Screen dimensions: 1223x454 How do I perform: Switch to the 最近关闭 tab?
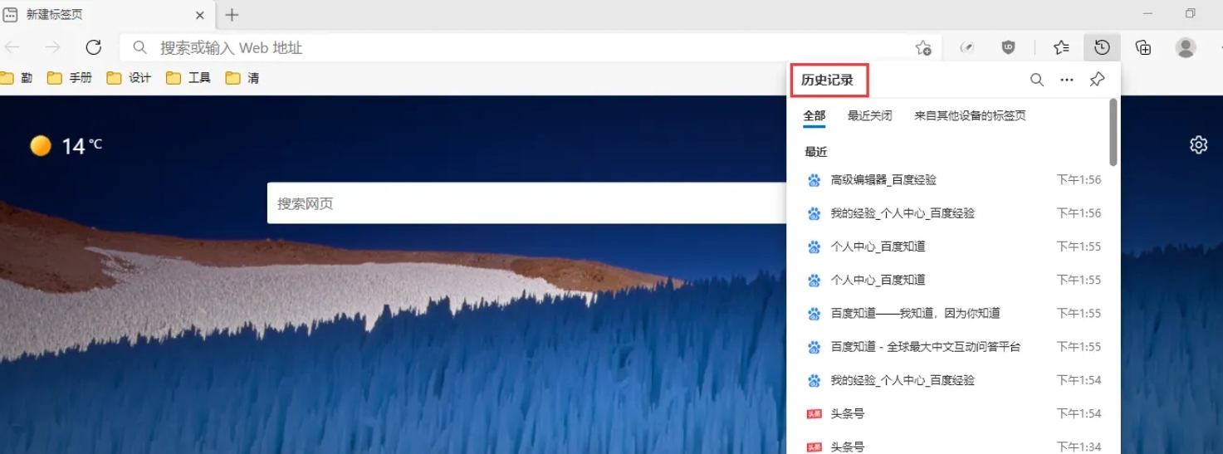869,115
